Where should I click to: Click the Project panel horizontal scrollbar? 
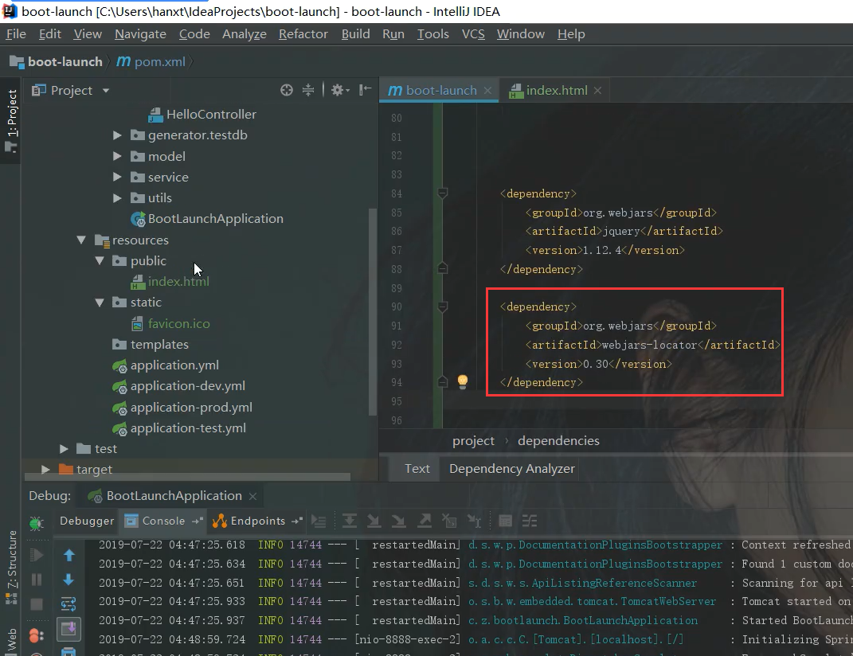(187, 477)
